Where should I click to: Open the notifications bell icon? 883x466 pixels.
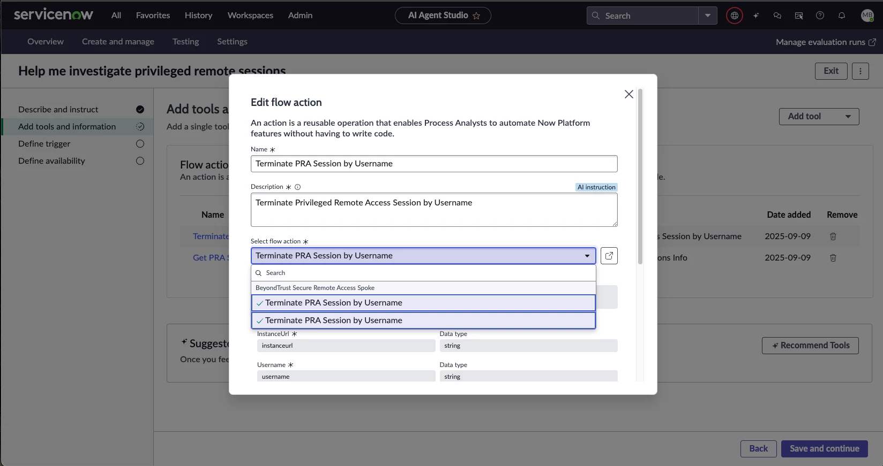click(842, 16)
